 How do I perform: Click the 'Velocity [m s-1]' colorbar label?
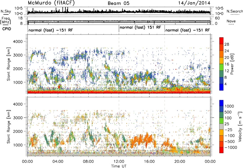pyautogui.click(x=240, y=126)
